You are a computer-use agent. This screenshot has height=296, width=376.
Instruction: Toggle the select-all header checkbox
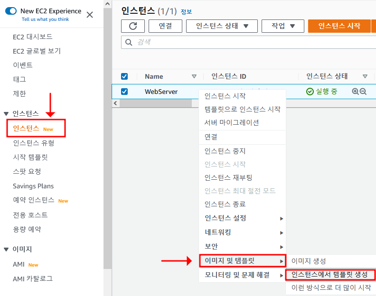point(124,76)
